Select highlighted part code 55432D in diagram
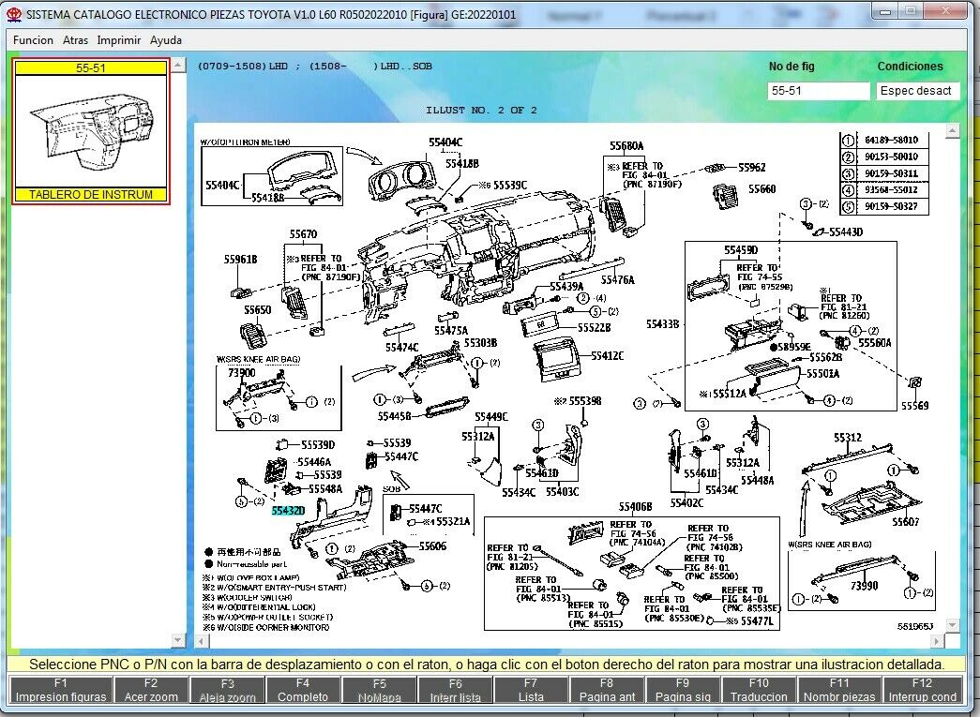This screenshot has width=980, height=717. (288, 511)
